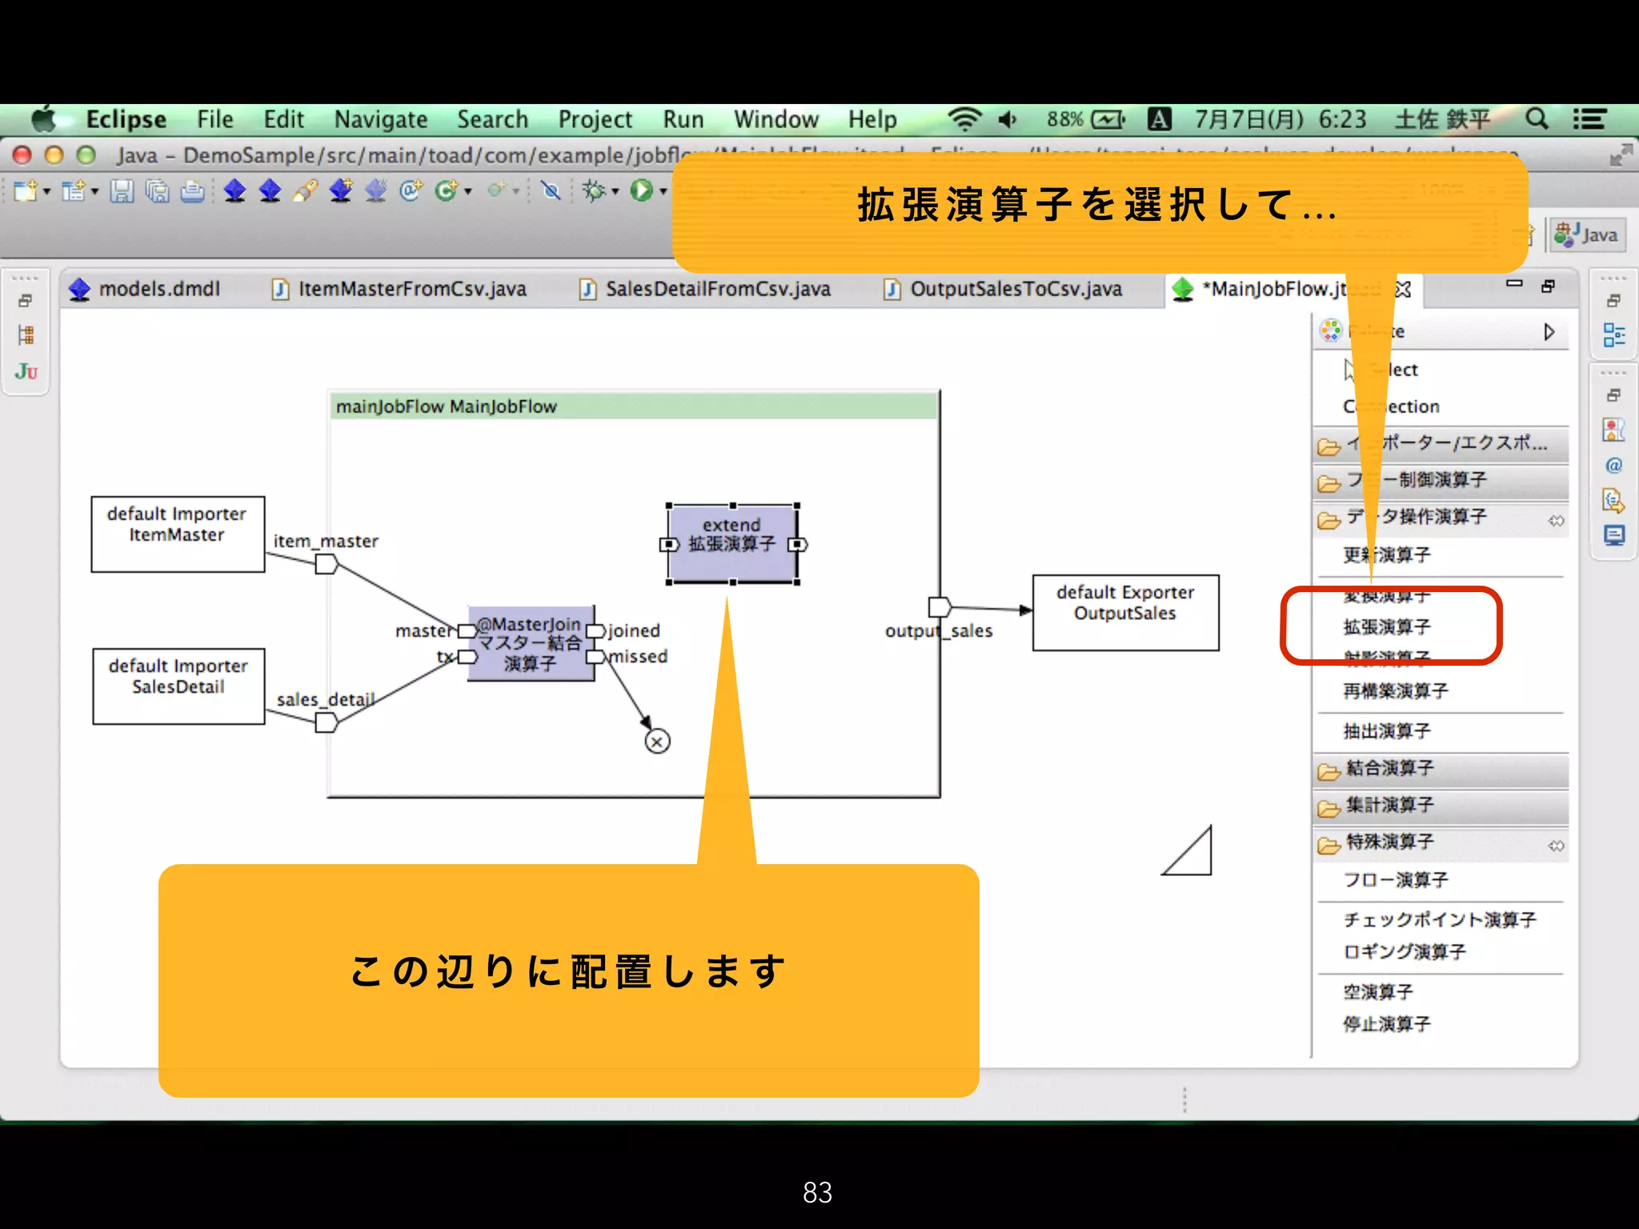Click the Debug bug icon
1639x1229 pixels.
pyautogui.click(x=594, y=191)
